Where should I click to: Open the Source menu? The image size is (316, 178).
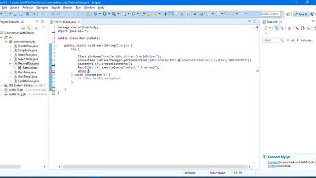coord(14,7)
